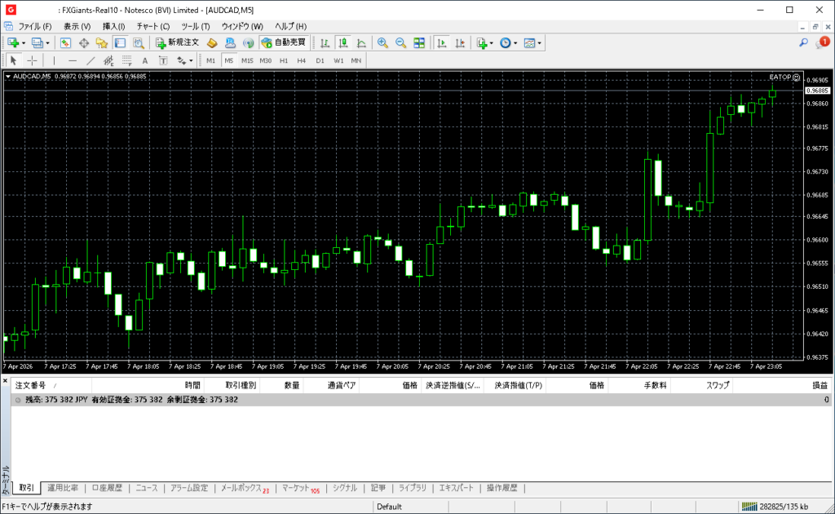Click the zoom out magnifier icon

400,42
